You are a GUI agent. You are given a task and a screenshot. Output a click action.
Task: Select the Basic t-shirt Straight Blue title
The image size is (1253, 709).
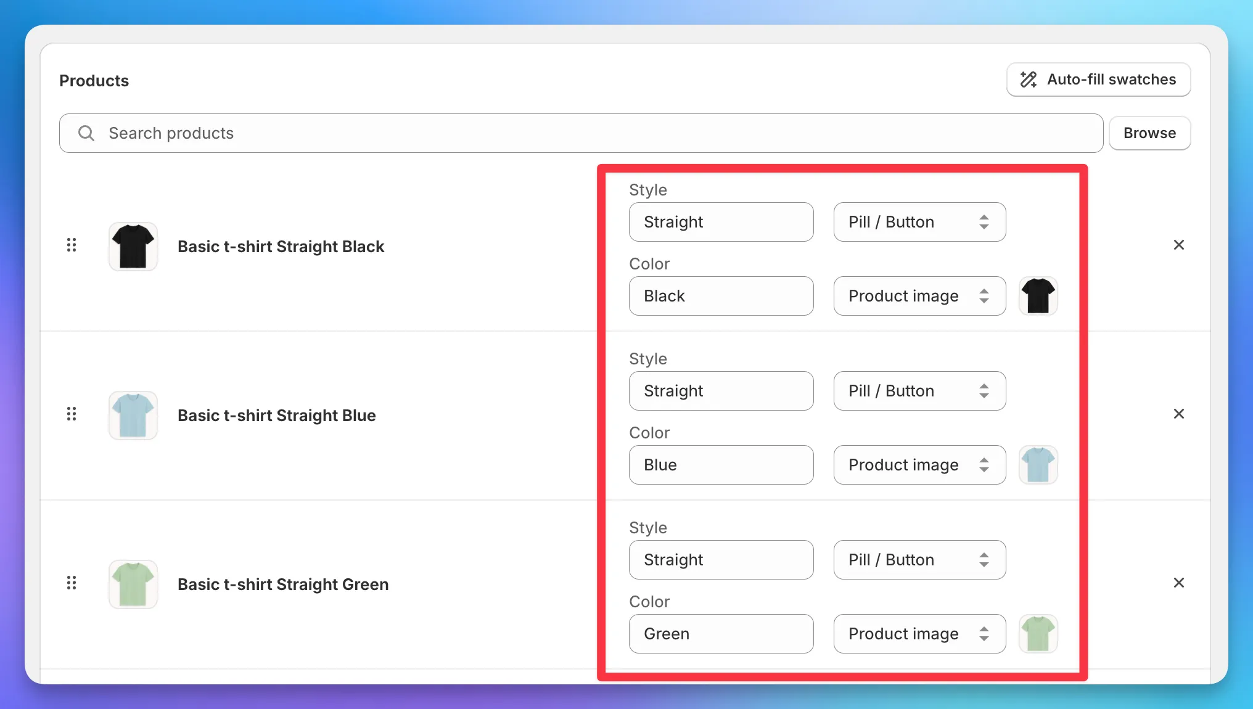click(x=277, y=416)
